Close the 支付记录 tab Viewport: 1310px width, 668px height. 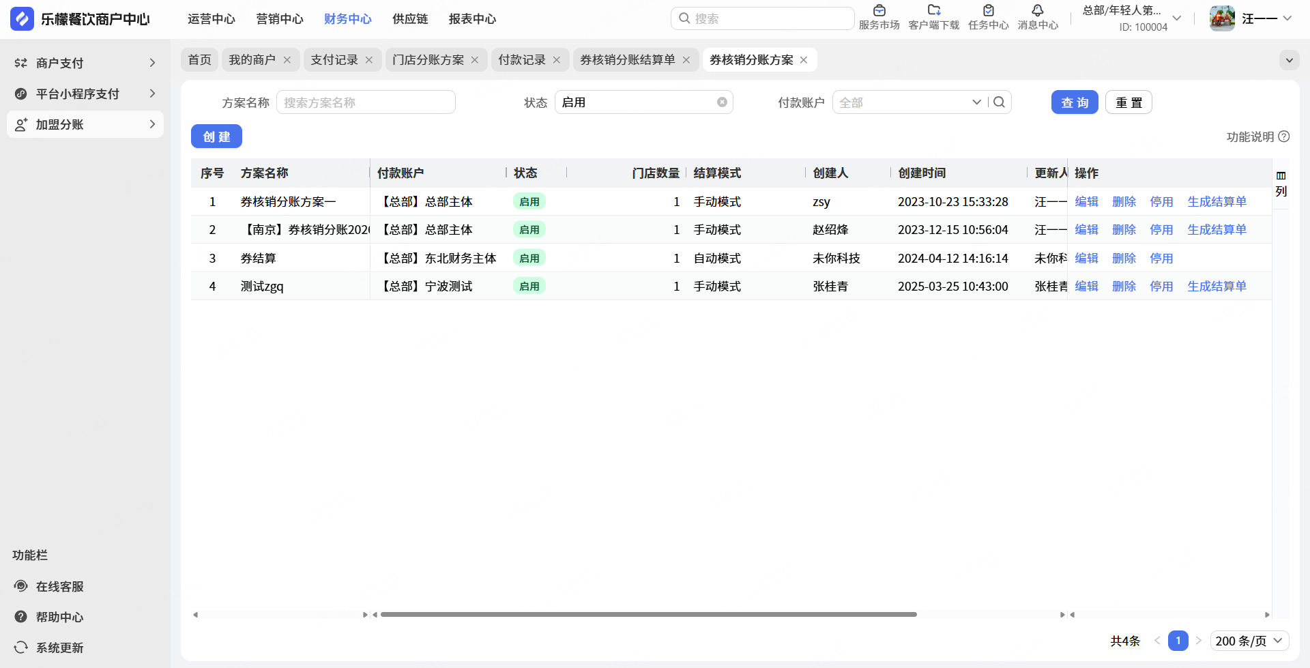tap(369, 60)
